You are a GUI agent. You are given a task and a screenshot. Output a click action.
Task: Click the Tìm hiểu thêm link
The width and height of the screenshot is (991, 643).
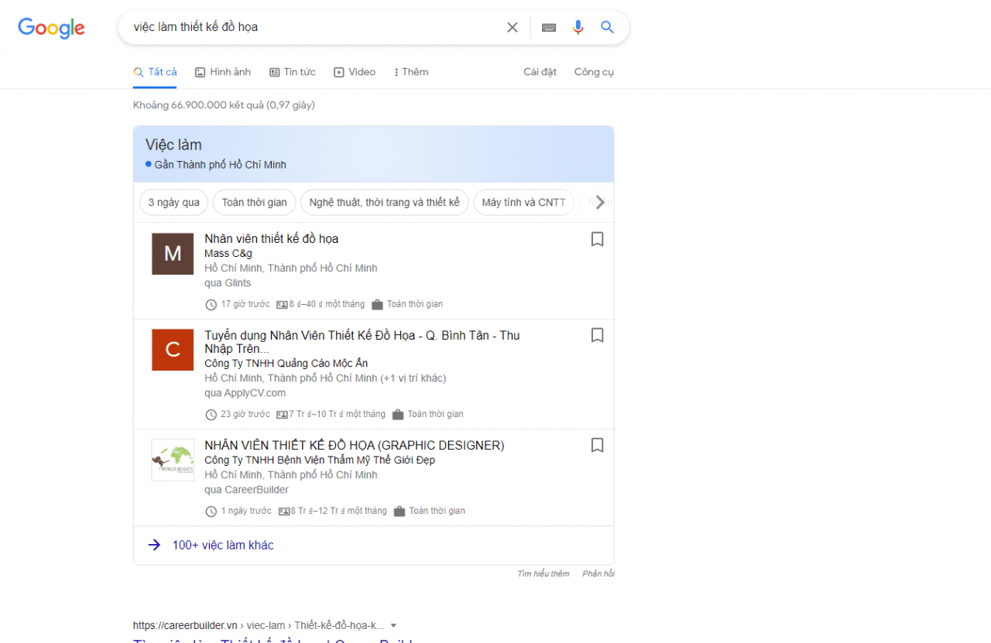tap(544, 573)
